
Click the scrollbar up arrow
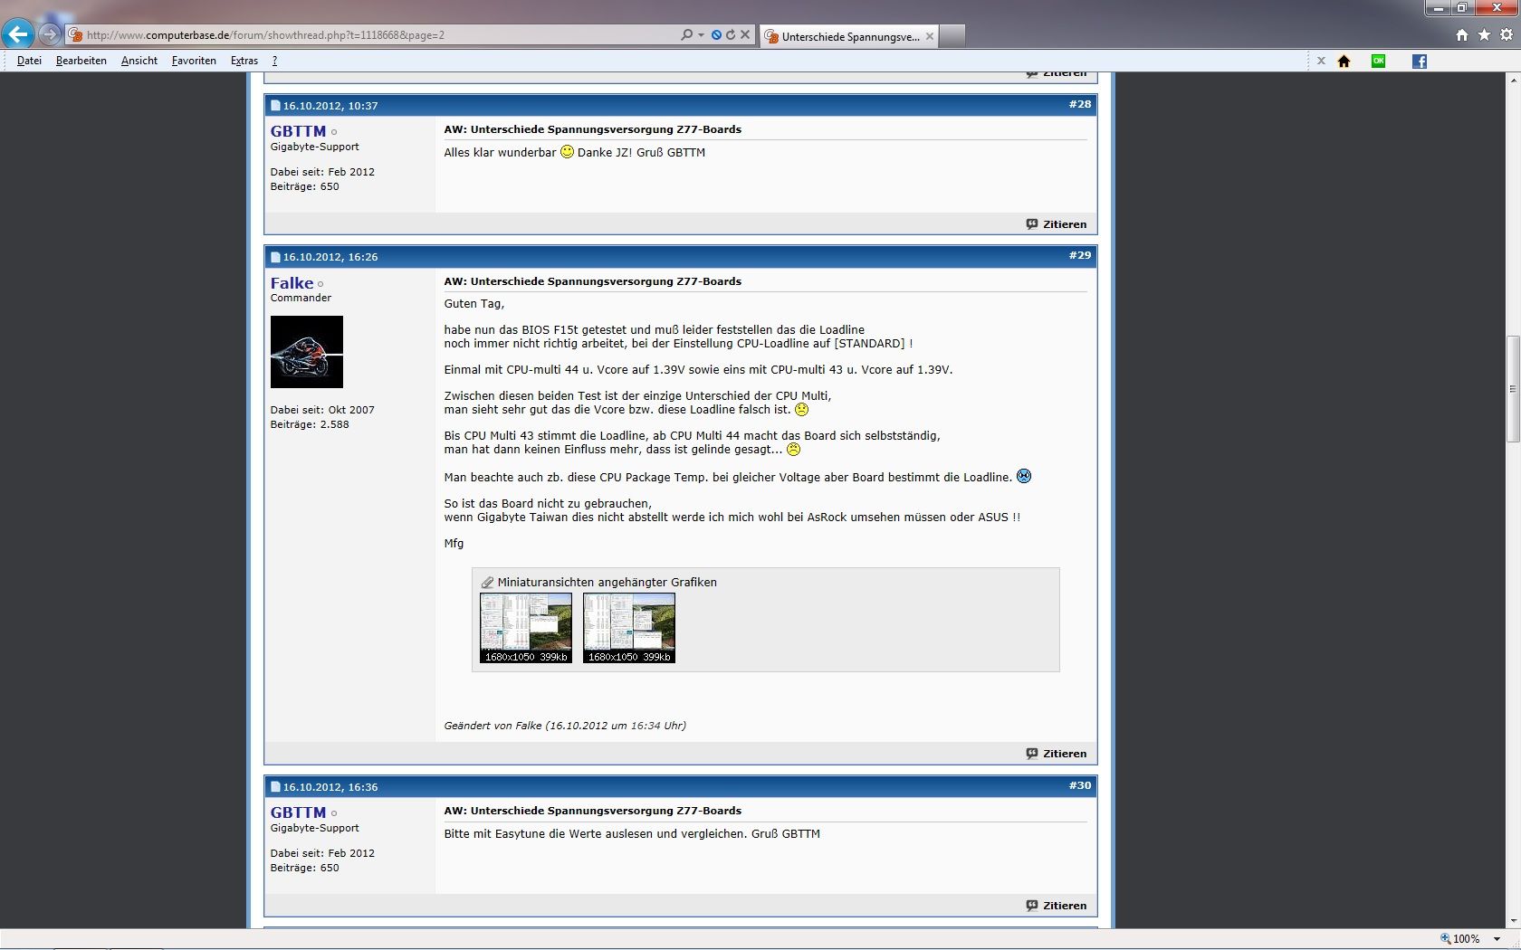pos(1513,81)
